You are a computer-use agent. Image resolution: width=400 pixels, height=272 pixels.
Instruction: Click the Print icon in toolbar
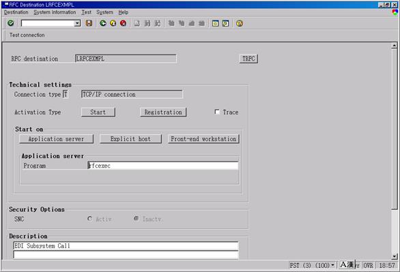(x=137, y=23)
